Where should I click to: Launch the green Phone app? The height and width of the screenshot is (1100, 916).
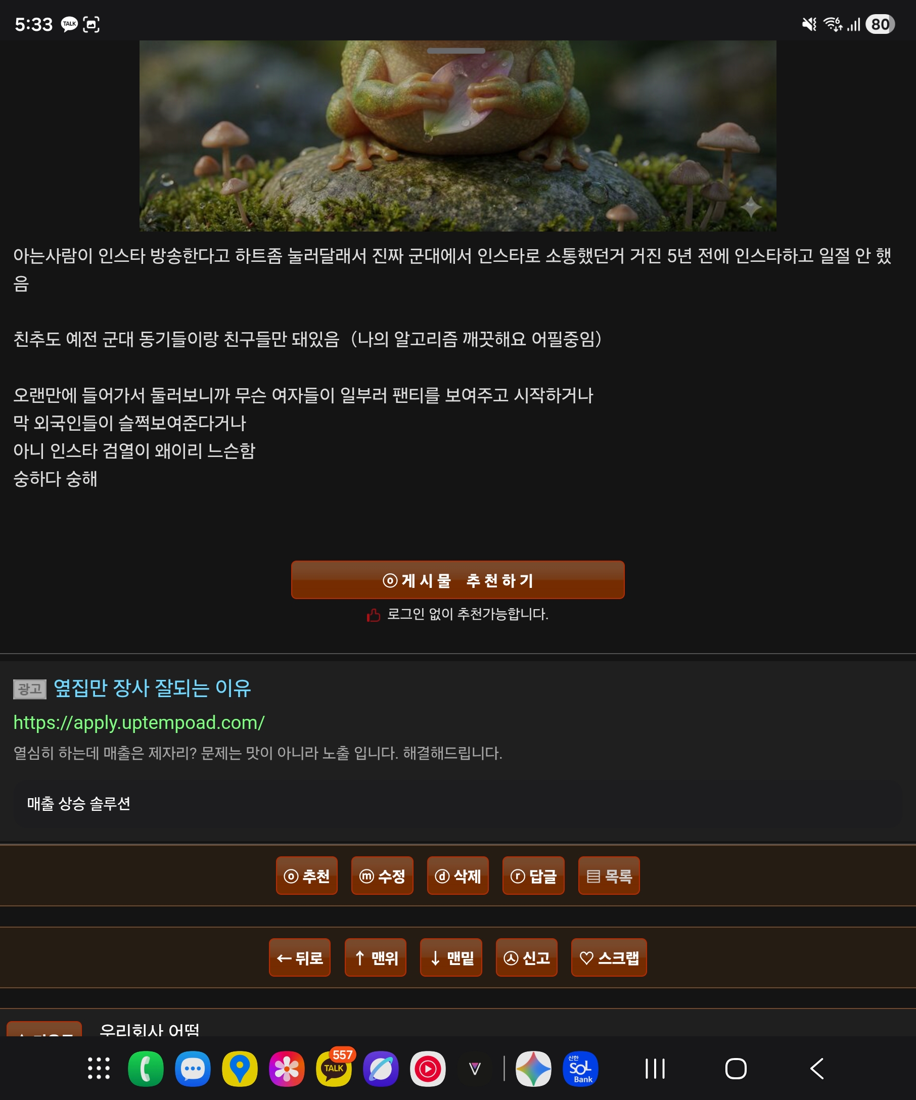pos(146,1069)
